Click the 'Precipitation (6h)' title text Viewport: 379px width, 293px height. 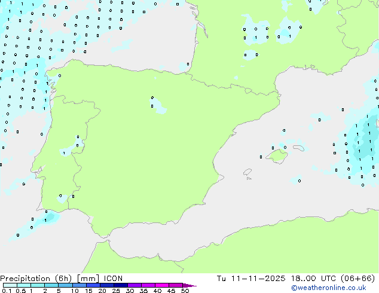tap(36, 279)
